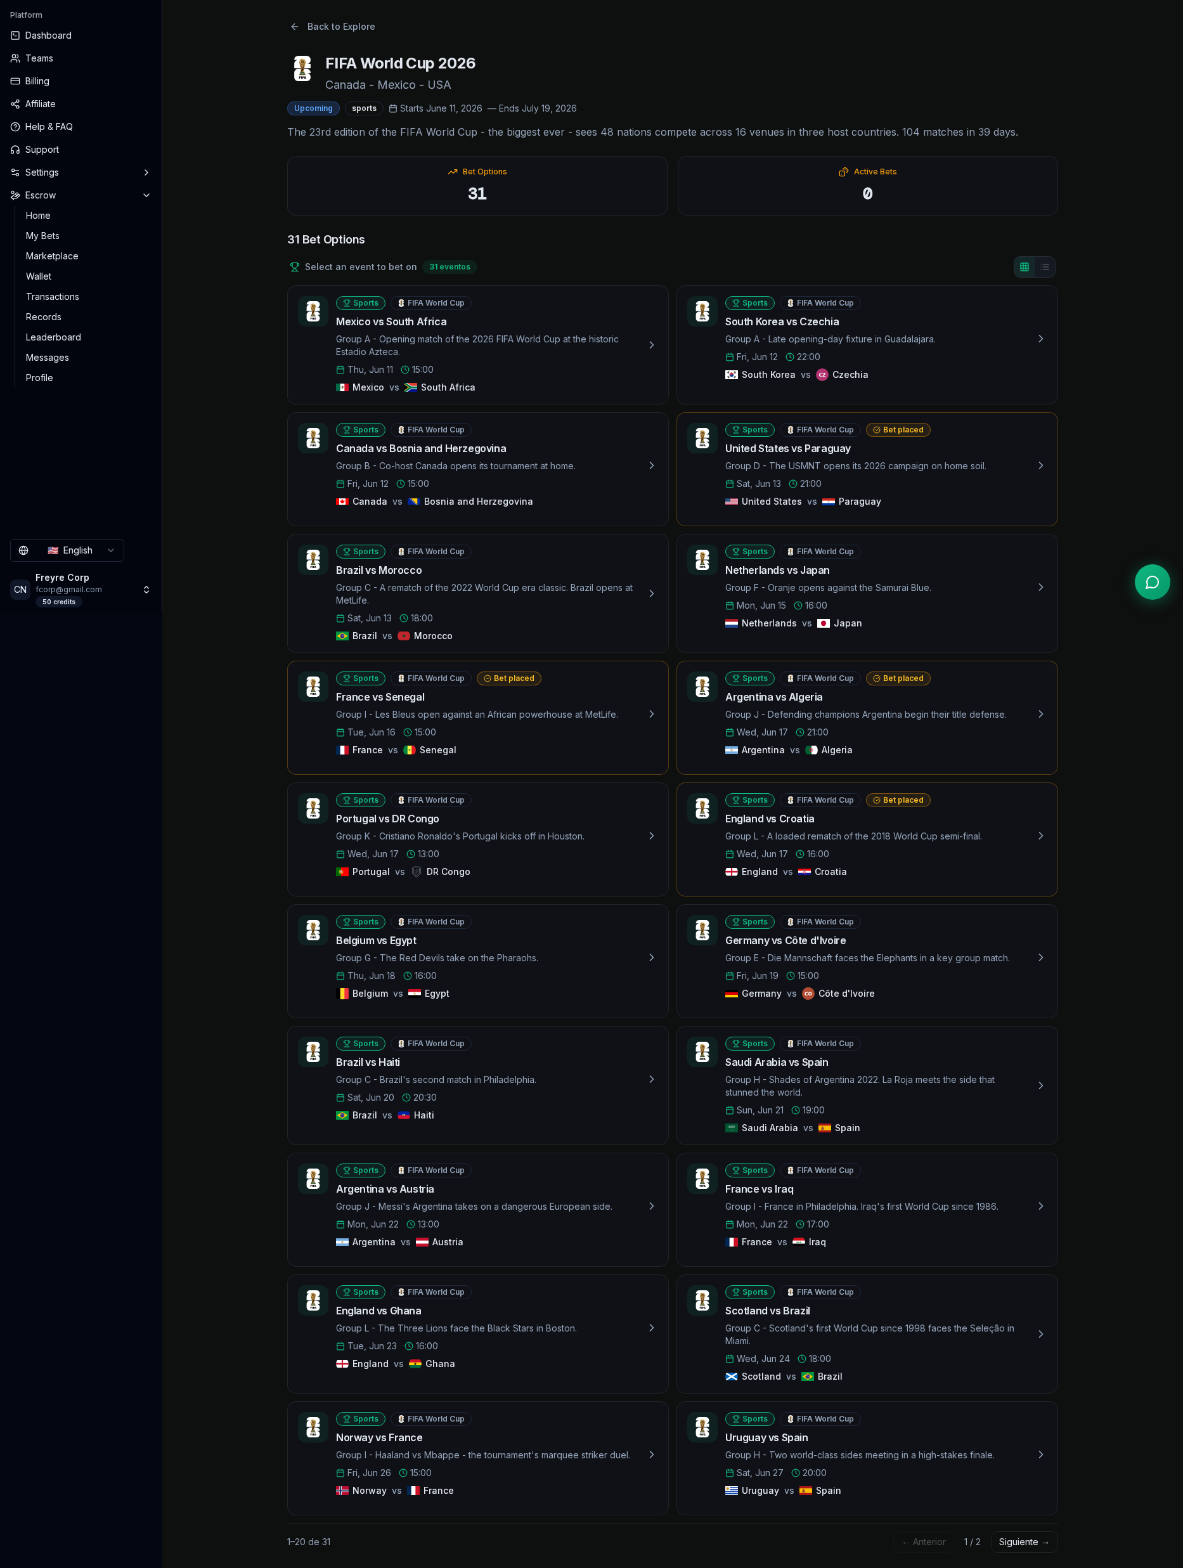The image size is (1183, 1568).
Task: Open the Freyre Corp account switcher
Action: pyautogui.click(x=81, y=589)
